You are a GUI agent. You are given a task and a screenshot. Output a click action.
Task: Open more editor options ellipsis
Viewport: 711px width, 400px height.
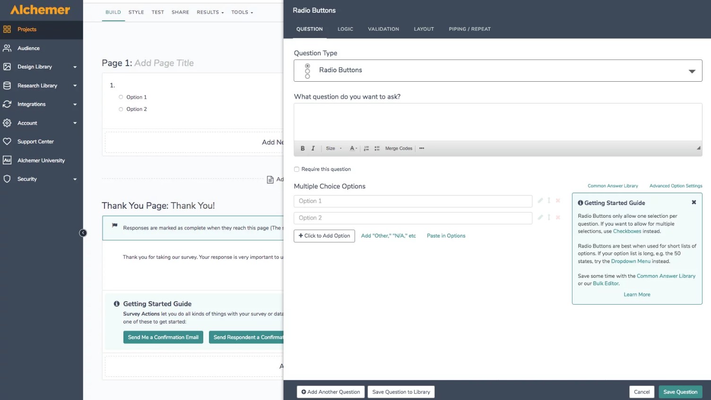[x=422, y=148]
